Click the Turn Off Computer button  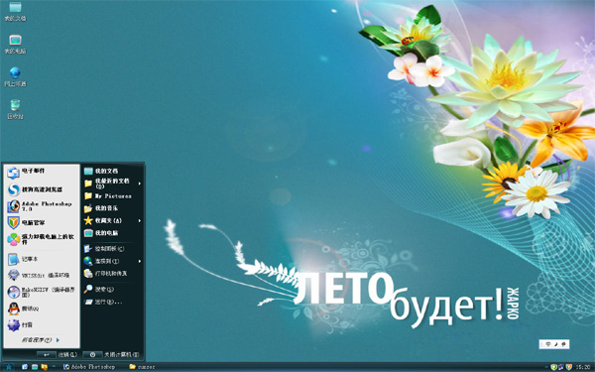[x=111, y=354]
